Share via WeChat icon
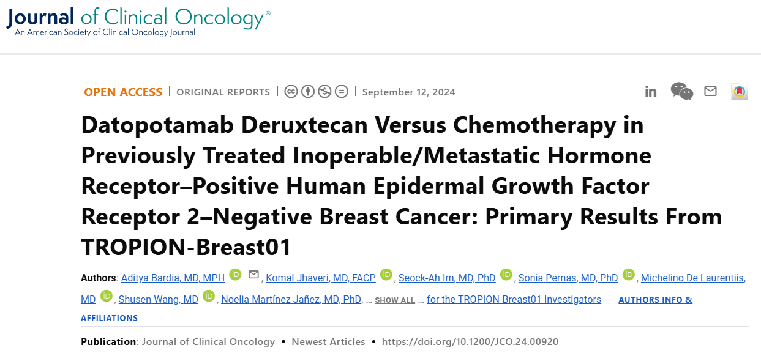The height and width of the screenshot is (356, 761). pyautogui.click(x=682, y=91)
